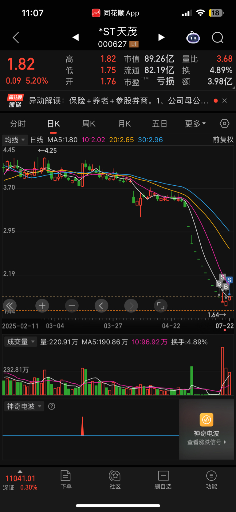Move chart left with left chevron button
Viewport: 236px width, 512px height.
click(101, 306)
